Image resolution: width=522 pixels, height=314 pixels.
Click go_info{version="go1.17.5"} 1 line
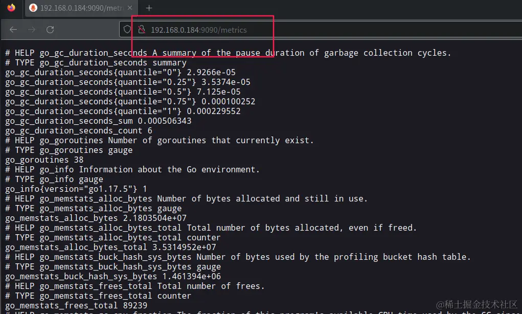[x=76, y=189]
